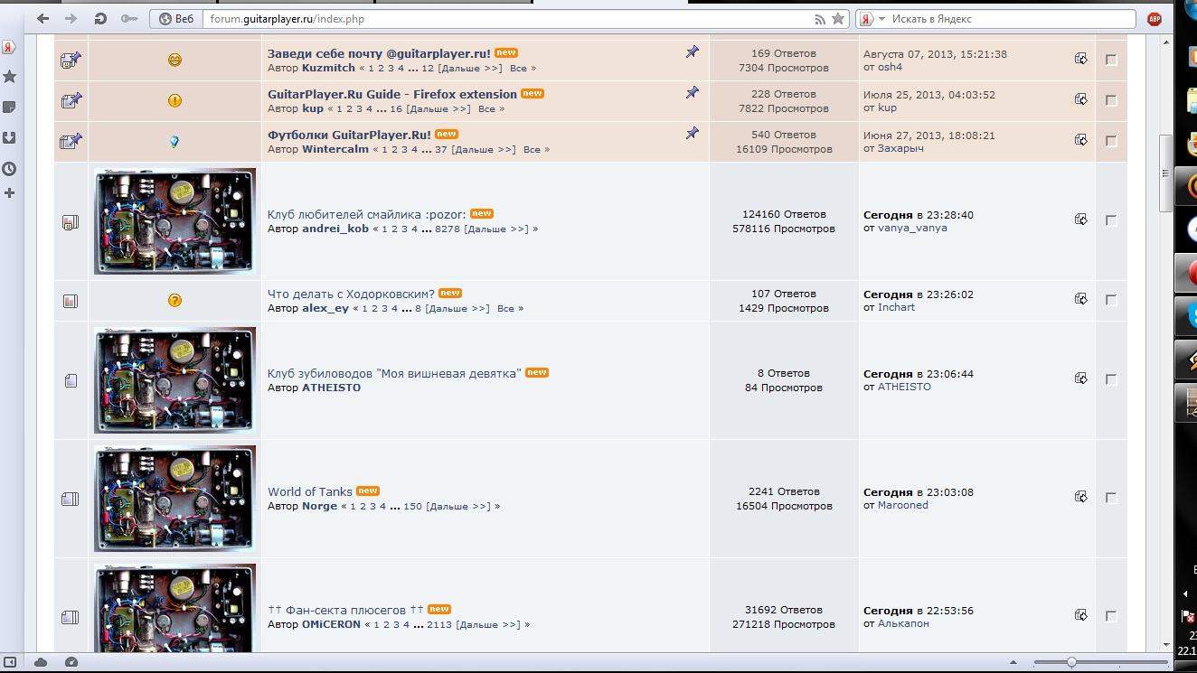Click 'Все' link for Футболки topic

[x=532, y=150]
